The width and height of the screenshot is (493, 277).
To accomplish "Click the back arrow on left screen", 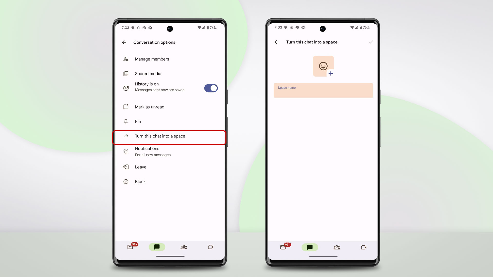I will tap(124, 42).
